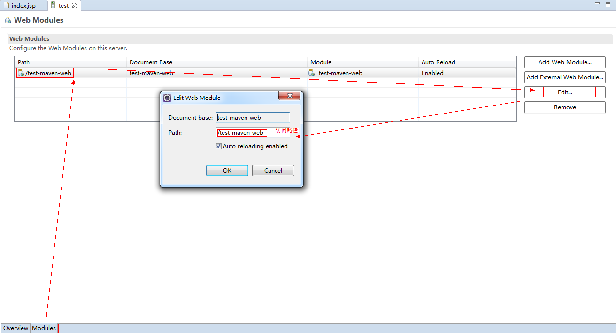Click the Auto Reload column header
Screen dimensions: 616x333
(x=467, y=62)
